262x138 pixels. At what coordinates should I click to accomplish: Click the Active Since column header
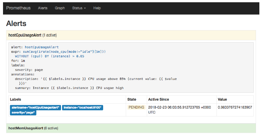coord(158,100)
